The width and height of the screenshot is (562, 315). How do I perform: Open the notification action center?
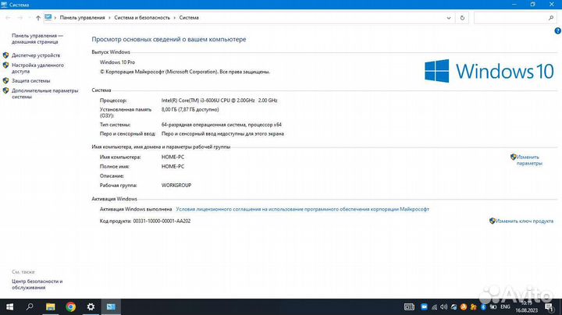click(550, 307)
